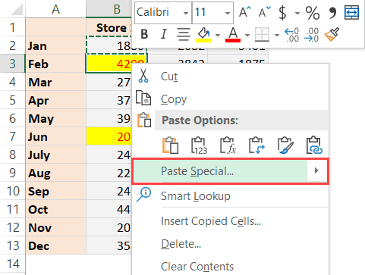This screenshot has width=365, height=275.
Task: Toggle Italic in the mini toolbar
Action: tap(164, 34)
